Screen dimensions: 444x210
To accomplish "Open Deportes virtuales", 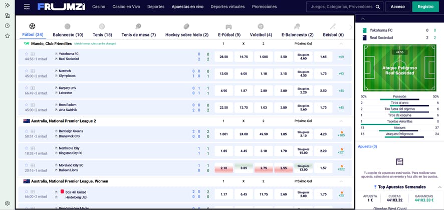I will (x=228, y=7).
